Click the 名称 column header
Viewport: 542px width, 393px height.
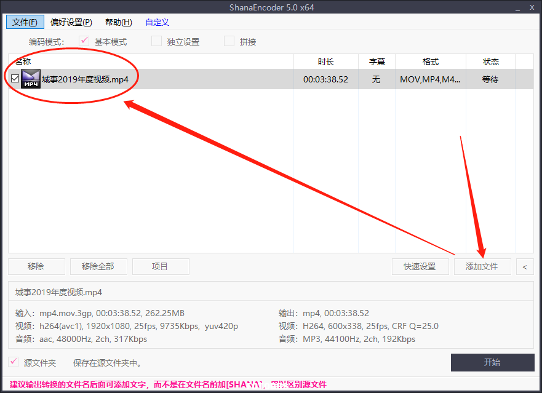pyautogui.click(x=151, y=62)
